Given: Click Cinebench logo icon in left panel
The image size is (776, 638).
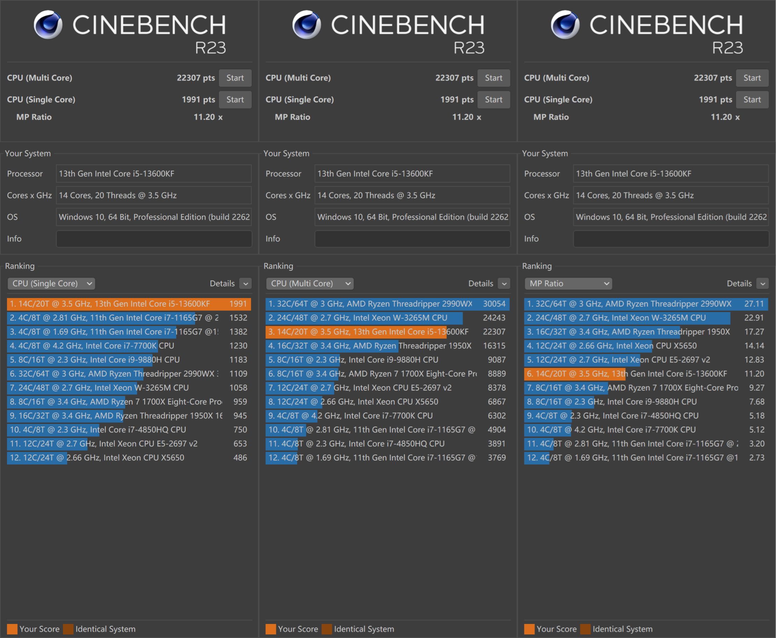Looking at the screenshot, I should 48,24.
